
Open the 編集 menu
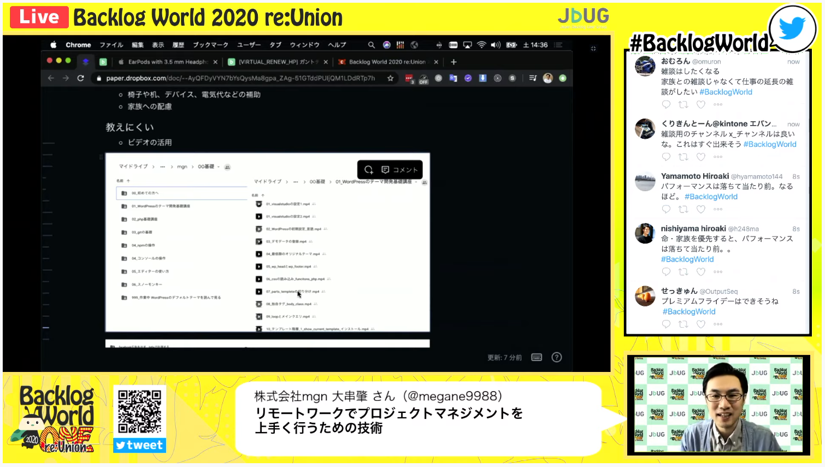click(138, 45)
